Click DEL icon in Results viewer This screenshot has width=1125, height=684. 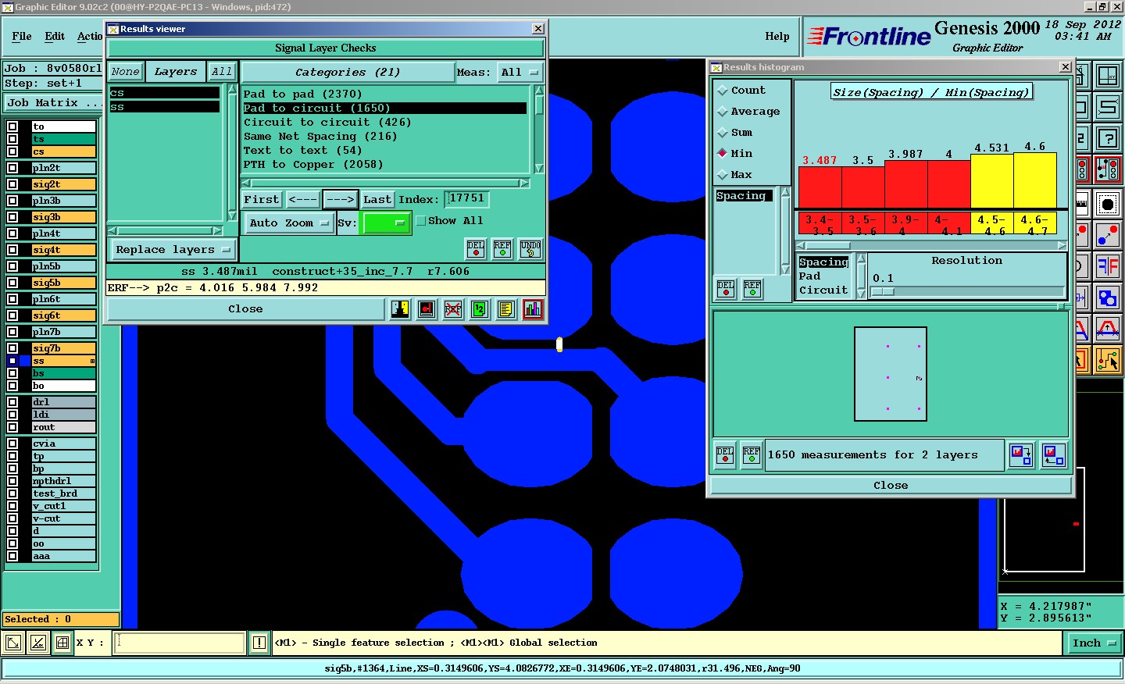(x=476, y=249)
